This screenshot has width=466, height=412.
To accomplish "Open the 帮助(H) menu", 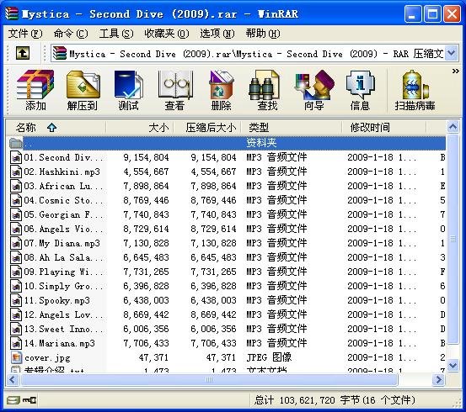I will tap(263, 34).
